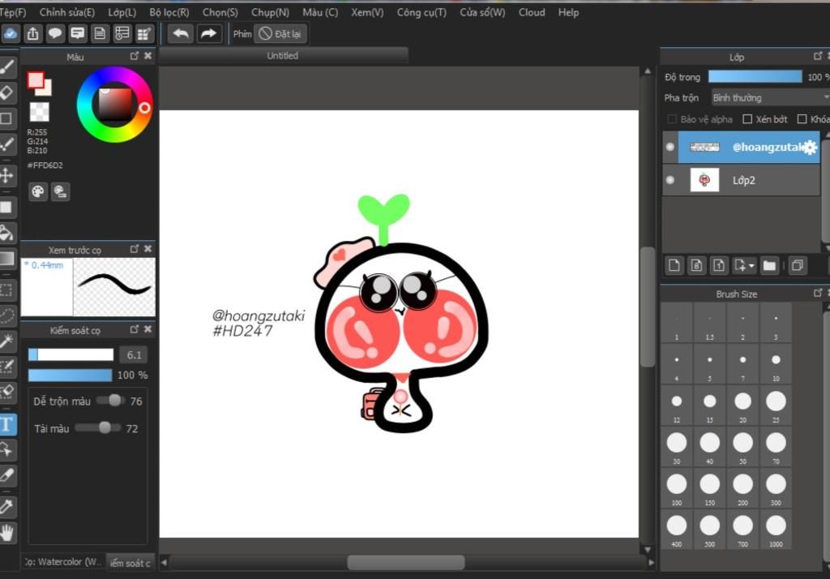Float the Brush Size panel
Screen dimensions: 830x579
click(818, 293)
